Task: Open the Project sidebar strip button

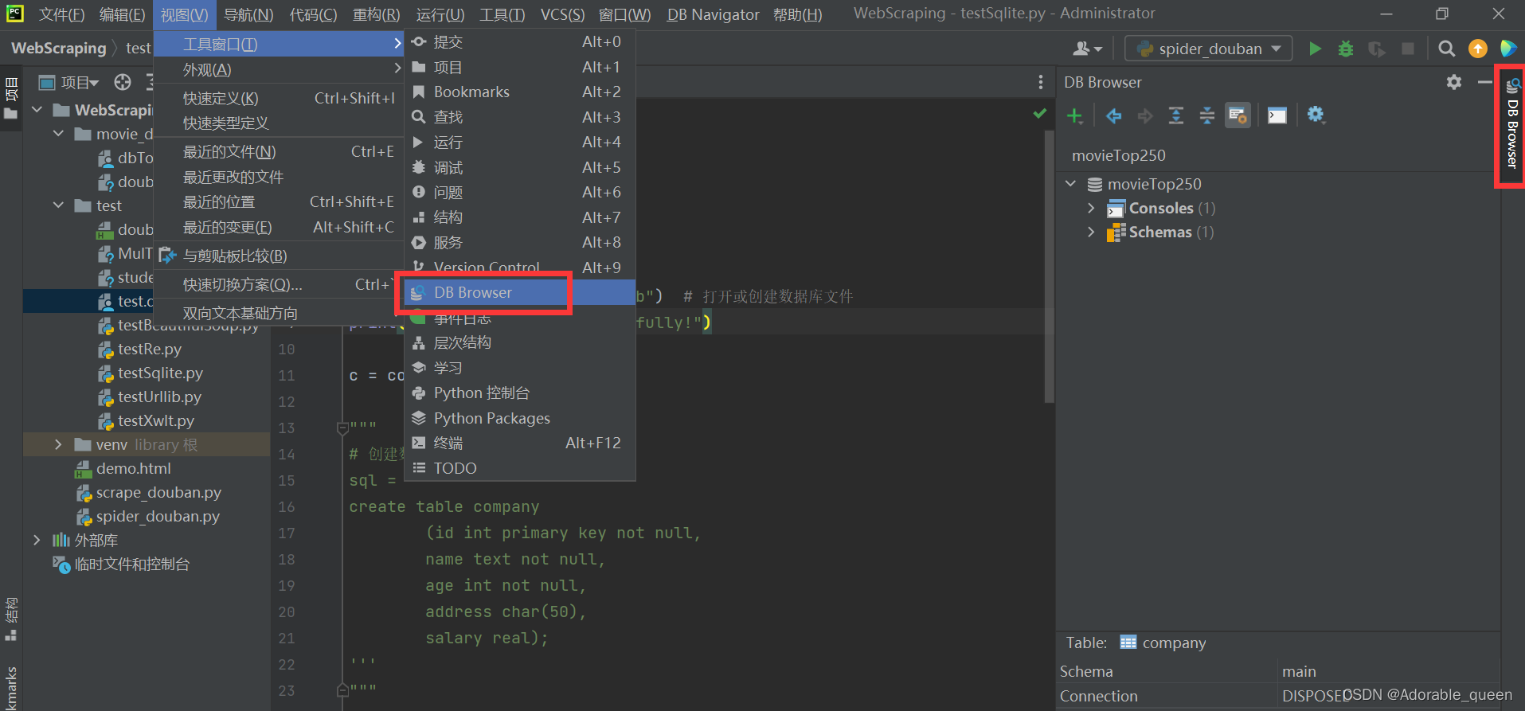Action: click(x=11, y=100)
